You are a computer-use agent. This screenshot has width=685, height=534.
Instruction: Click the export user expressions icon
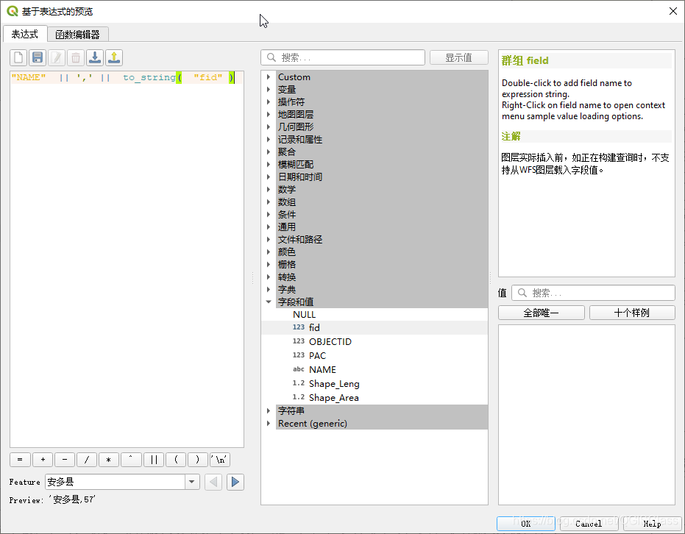click(114, 57)
